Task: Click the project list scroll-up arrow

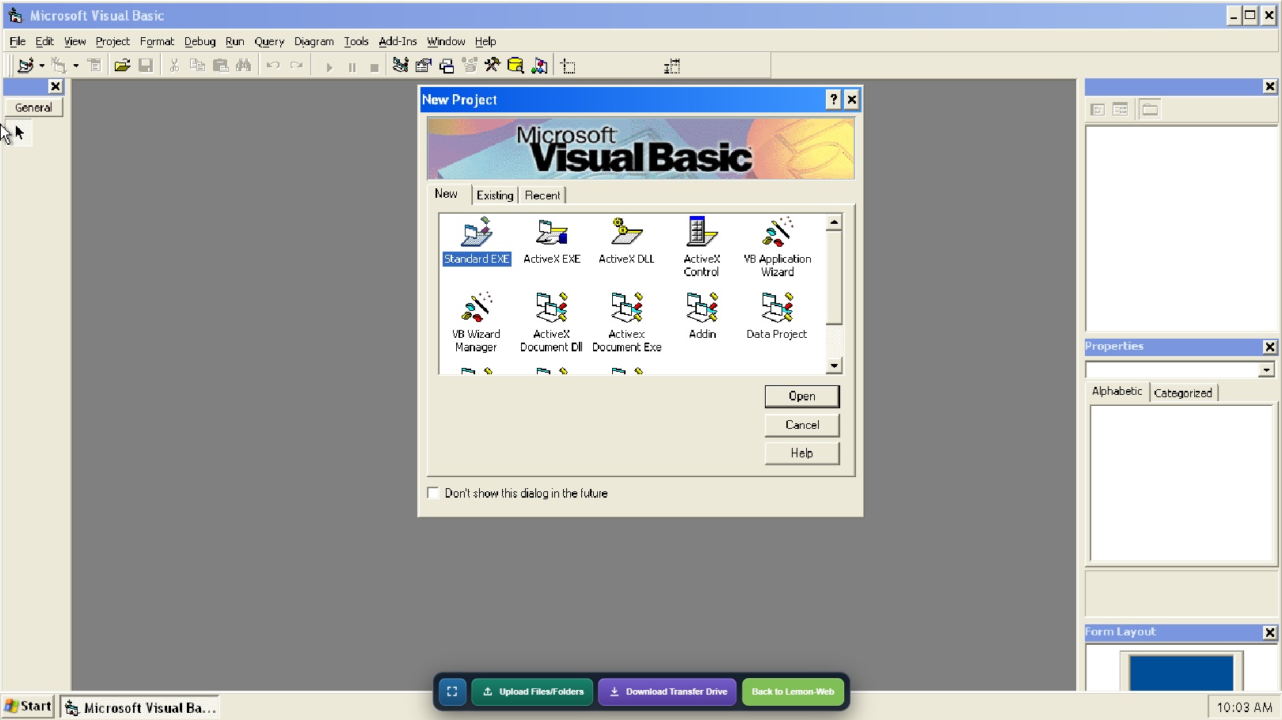Action: tap(834, 222)
